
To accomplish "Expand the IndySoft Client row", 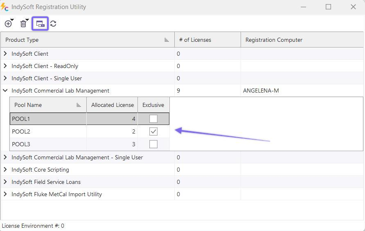I will click(x=5, y=54).
